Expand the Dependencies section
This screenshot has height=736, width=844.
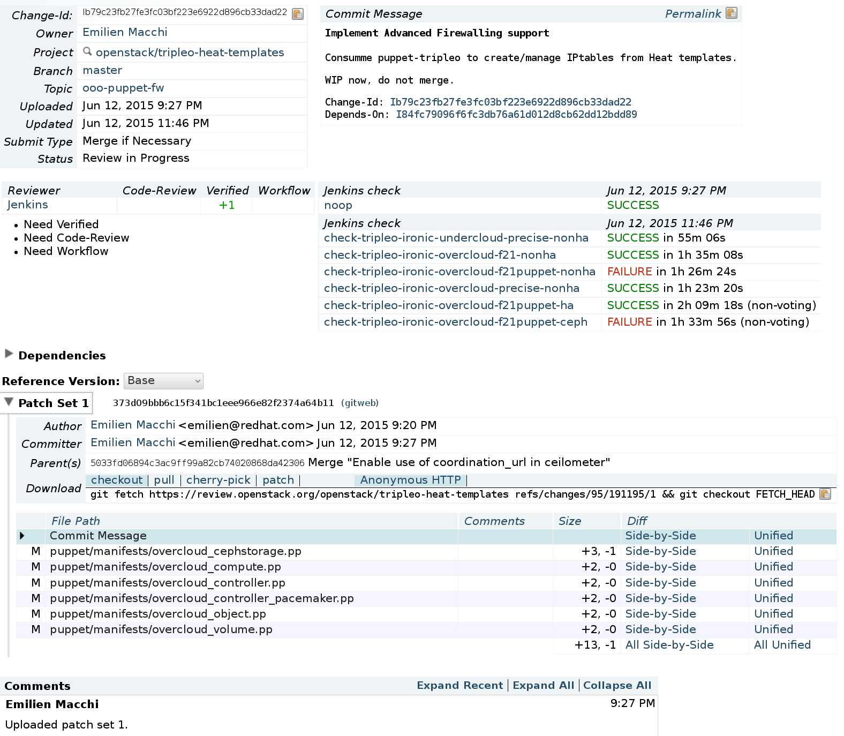click(x=9, y=354)
